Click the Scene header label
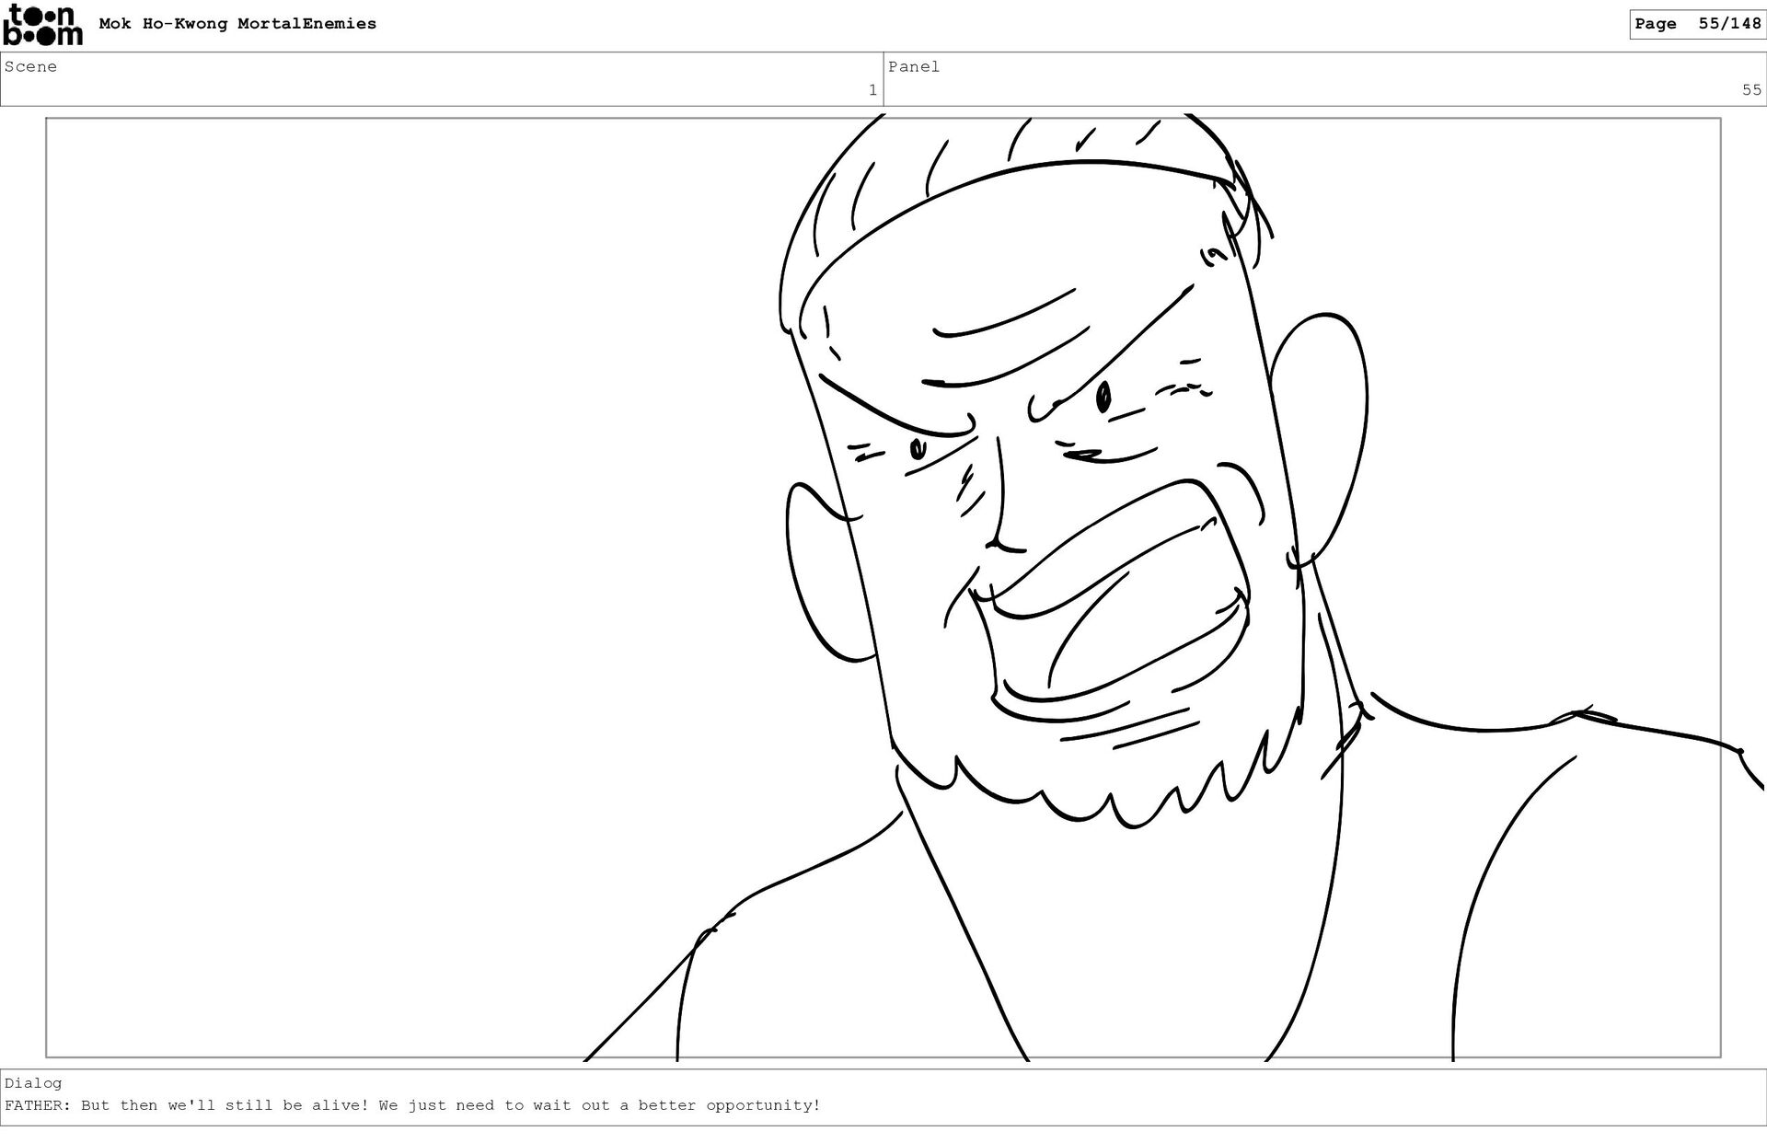 point(30,66)
